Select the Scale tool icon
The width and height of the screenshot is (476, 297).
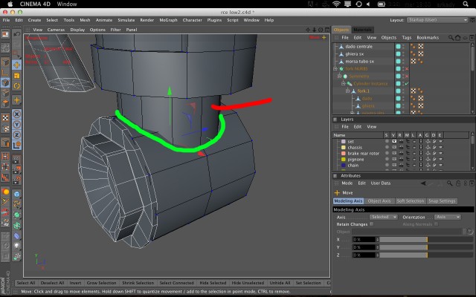coord(16,76)
